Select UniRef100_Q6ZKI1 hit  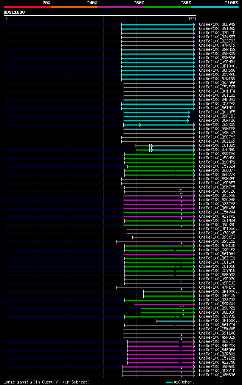[x=217, y=258]
